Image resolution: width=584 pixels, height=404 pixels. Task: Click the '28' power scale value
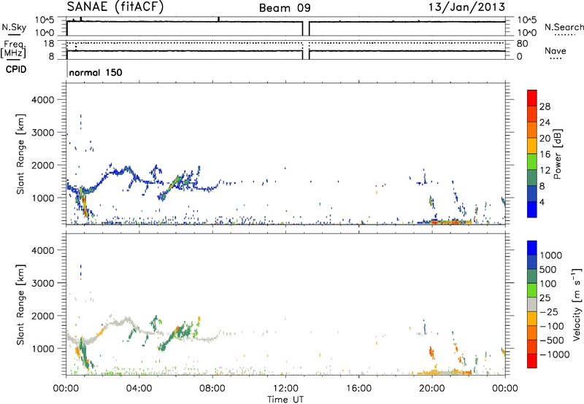coord(545,106)
